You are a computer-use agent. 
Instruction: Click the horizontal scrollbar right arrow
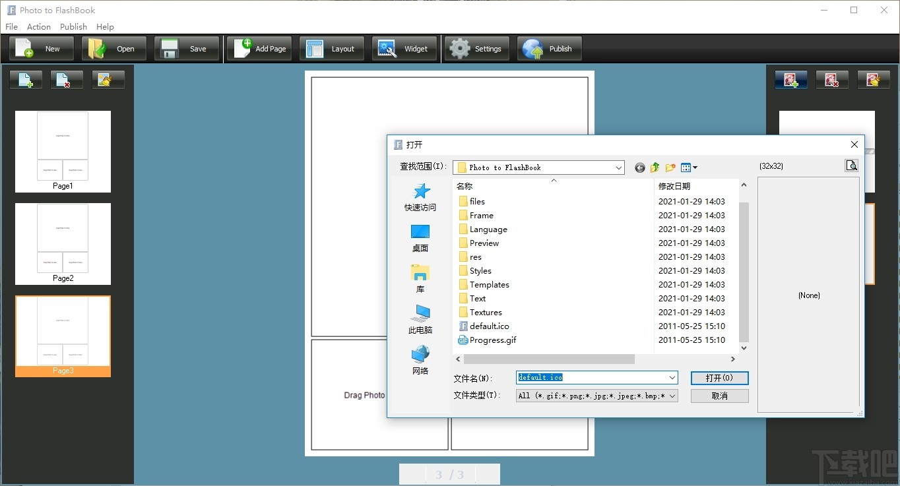point(732,359)
